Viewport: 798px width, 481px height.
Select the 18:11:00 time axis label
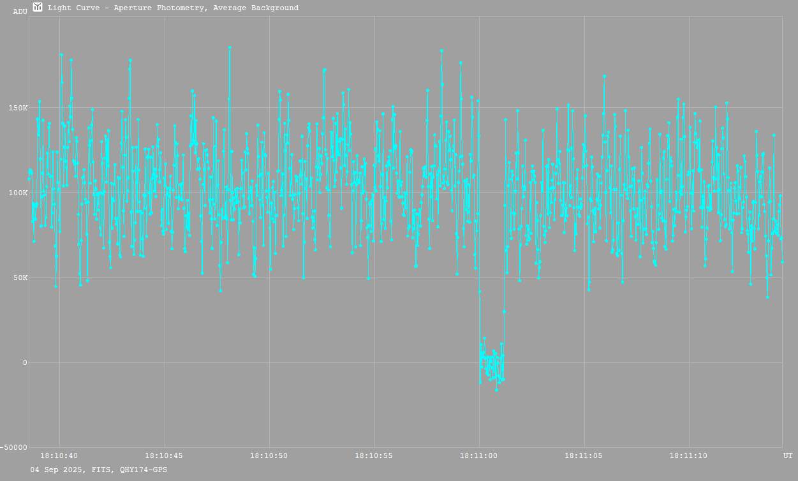click(478, 455)
